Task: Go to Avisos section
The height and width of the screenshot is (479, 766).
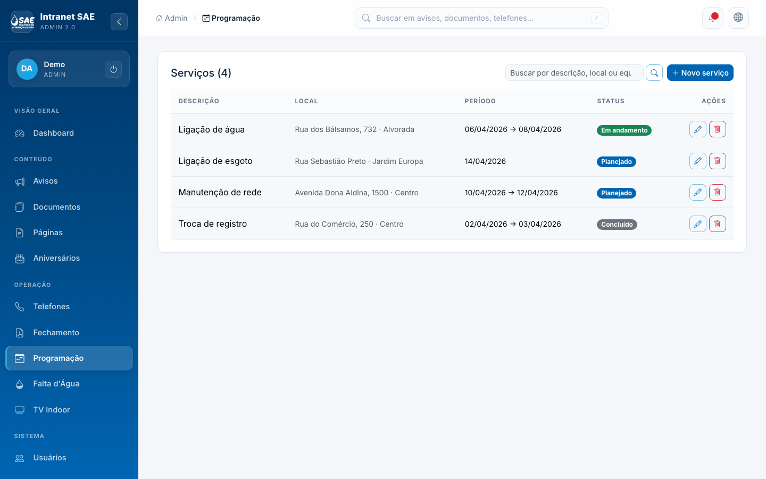Action: 69,181
